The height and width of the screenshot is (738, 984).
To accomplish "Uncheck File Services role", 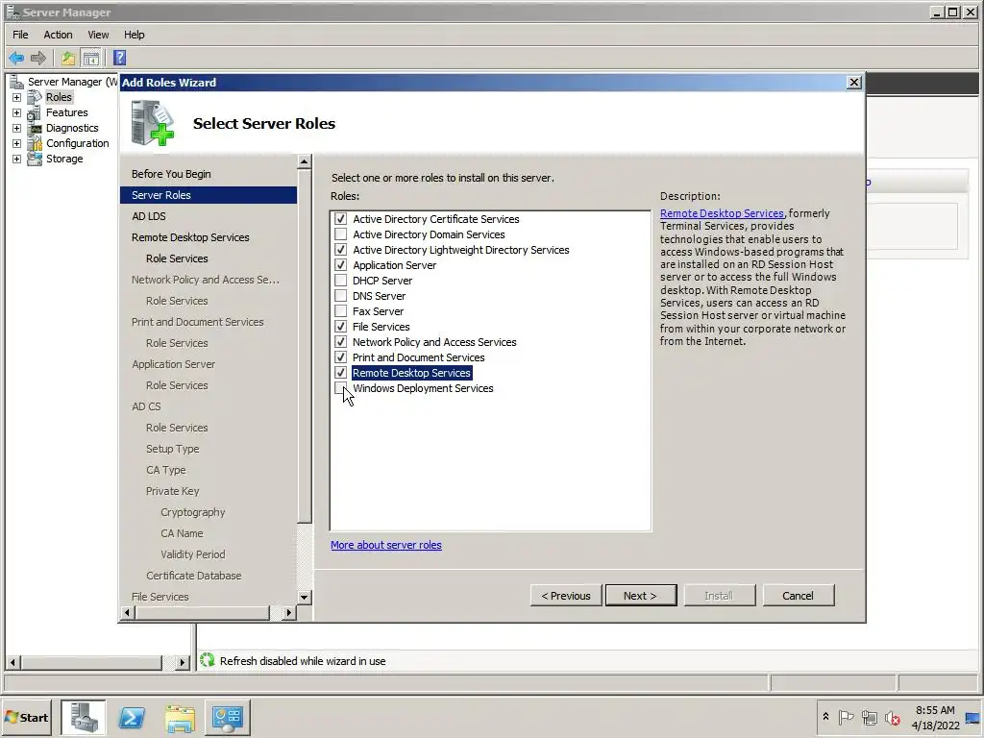I will pyautogui.click(x=341, y=327).
